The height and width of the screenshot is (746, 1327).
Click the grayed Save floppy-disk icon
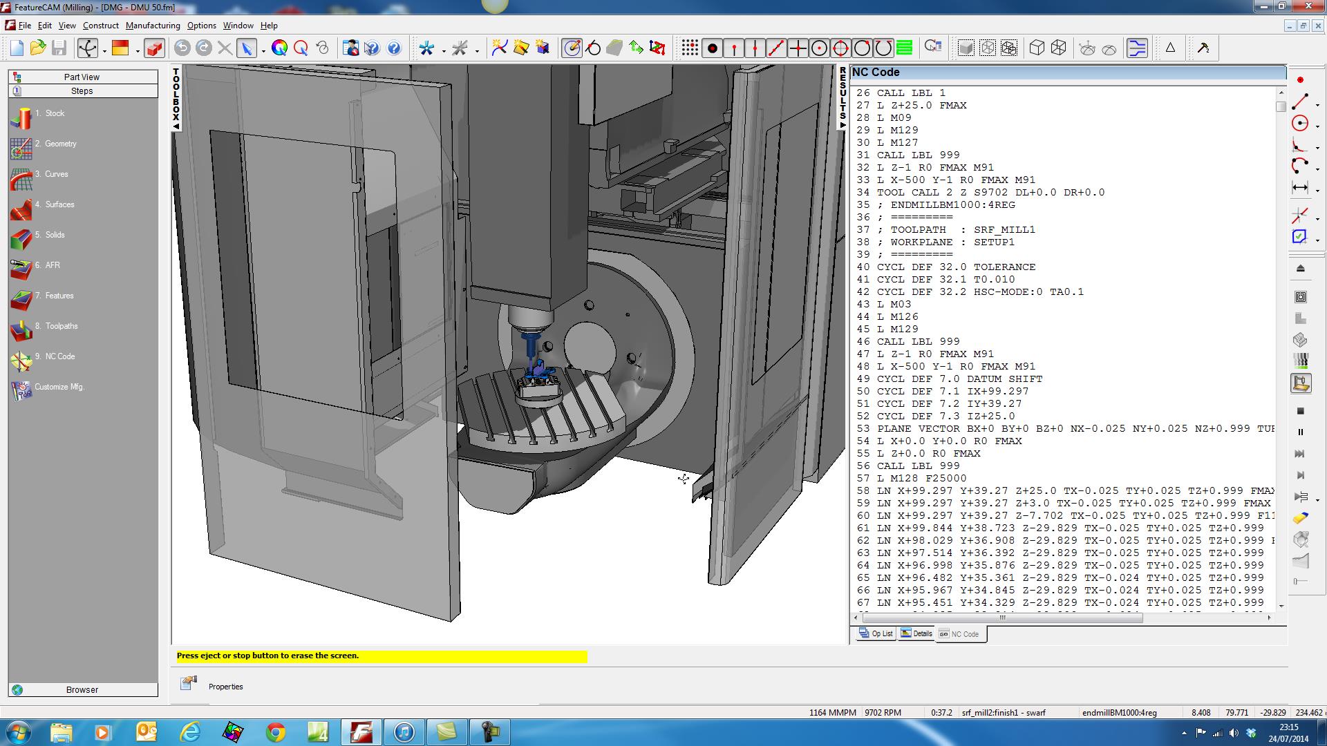pyautogui.click(x=59, y=48)
